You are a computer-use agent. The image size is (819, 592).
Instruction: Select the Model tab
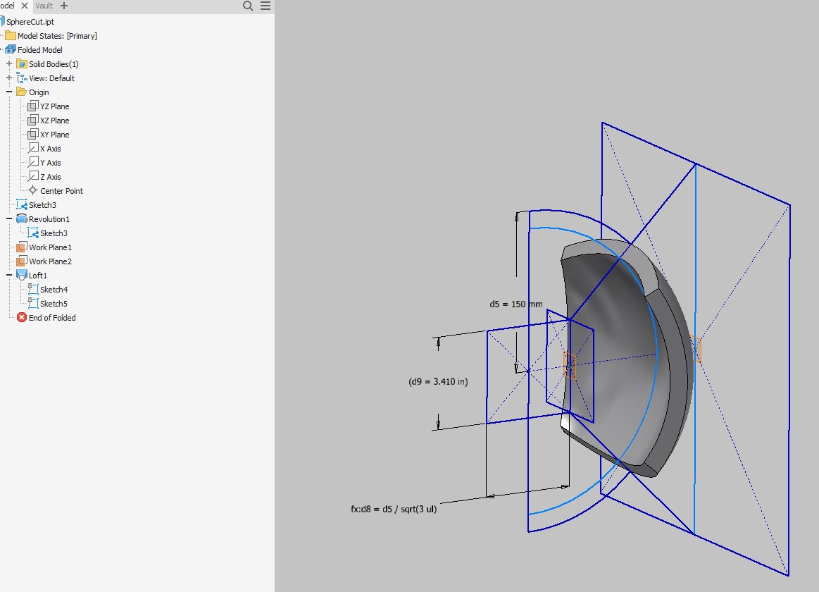coord(8,6)
